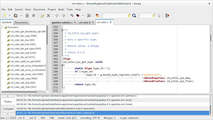The height and width of the screenshot is (120, 213).
Task: Compile the current file
Action: coord(72,16)
